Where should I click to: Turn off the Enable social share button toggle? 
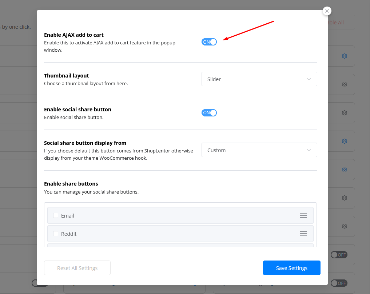click(209, 113)
